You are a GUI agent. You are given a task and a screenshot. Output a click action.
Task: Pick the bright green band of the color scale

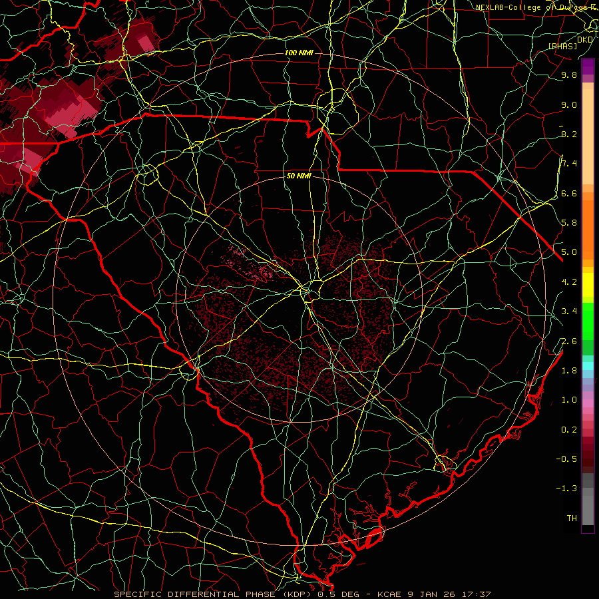point(588,321)
